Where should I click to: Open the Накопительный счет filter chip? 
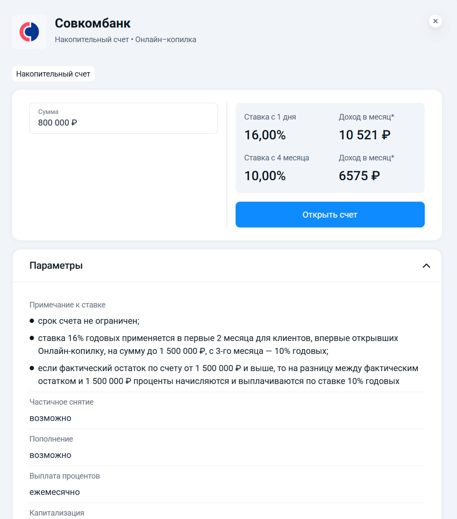pyautogui.click(x=53, y=74)
